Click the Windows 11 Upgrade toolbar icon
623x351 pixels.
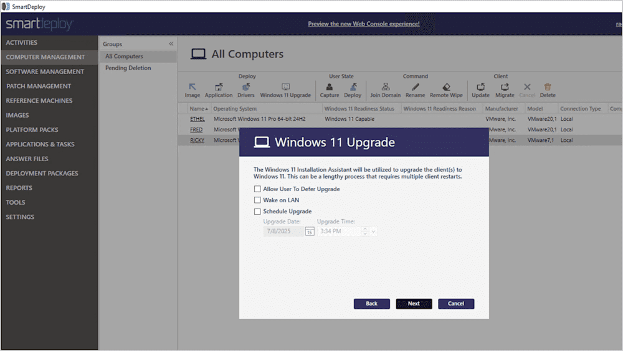click(286, 87)
